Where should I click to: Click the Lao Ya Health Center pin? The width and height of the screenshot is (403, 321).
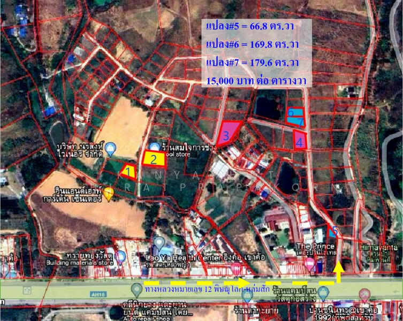coord(159,244)
